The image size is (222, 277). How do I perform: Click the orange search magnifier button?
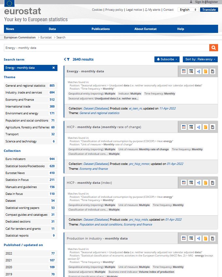214,48
